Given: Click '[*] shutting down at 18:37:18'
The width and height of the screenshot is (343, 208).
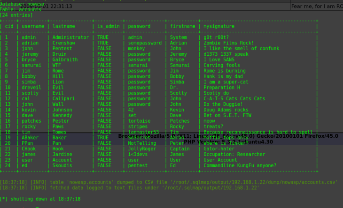Looking at the screenshot, I should (x=40, y=199).
